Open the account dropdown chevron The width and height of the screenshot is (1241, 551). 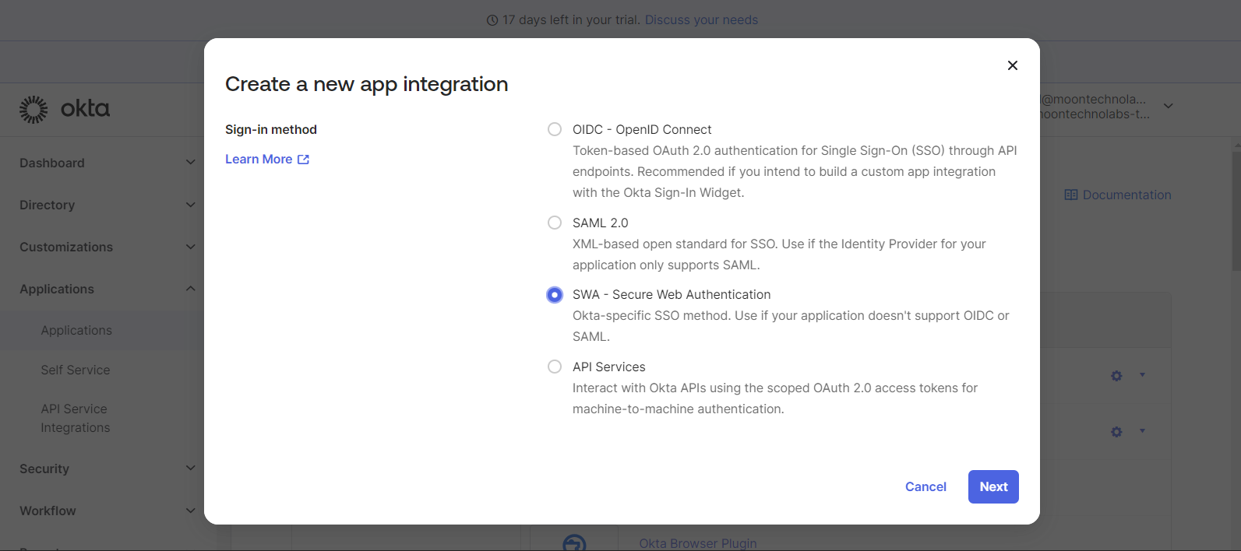coord(1169,106)
